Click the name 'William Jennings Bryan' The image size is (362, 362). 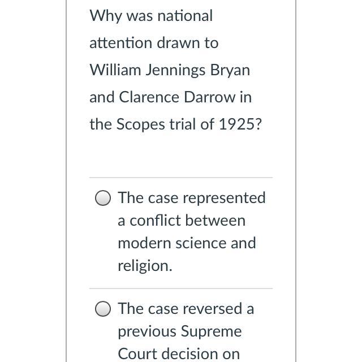[x=169, y=70]
